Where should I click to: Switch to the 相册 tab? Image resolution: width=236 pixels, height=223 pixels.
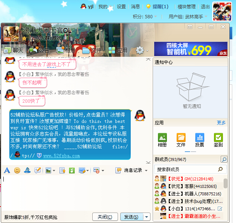66,50
